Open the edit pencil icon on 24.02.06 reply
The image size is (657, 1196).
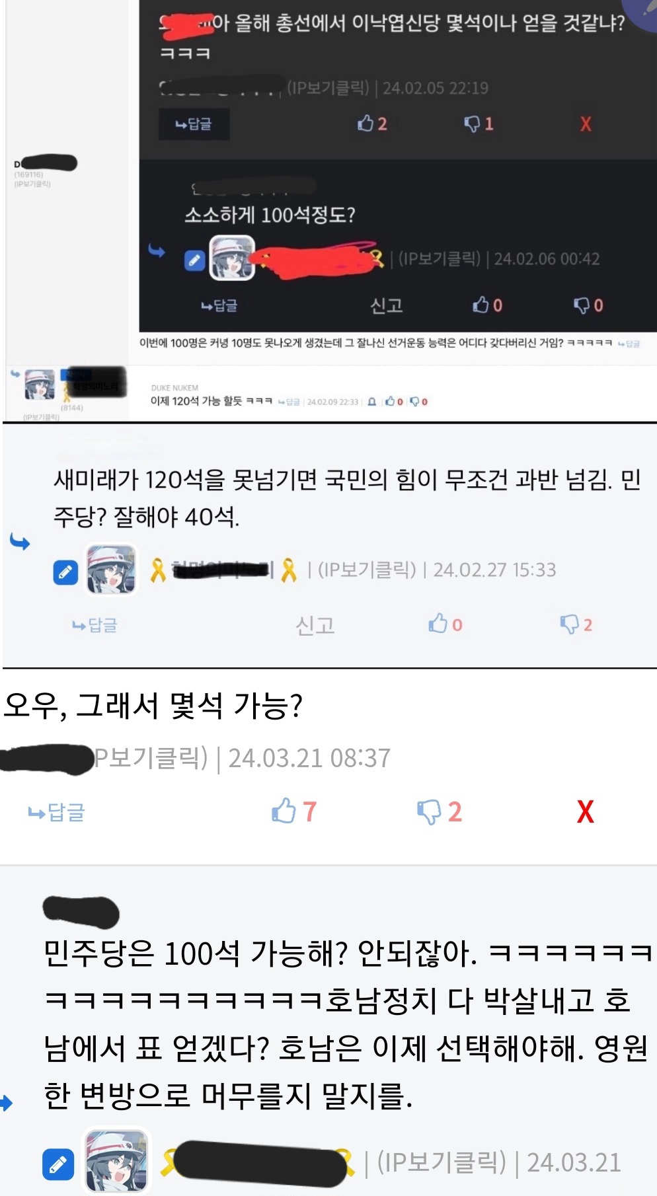[194, 260]
